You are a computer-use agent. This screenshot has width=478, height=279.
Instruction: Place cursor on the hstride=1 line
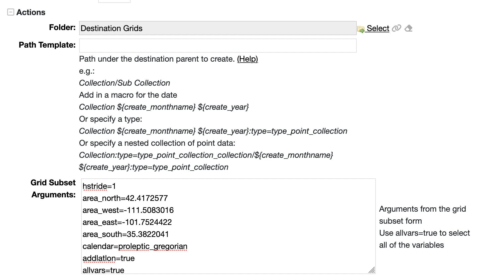(99, 186)
